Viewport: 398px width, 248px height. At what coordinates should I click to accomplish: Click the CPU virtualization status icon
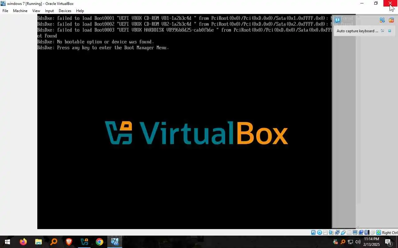click(367, 232)
